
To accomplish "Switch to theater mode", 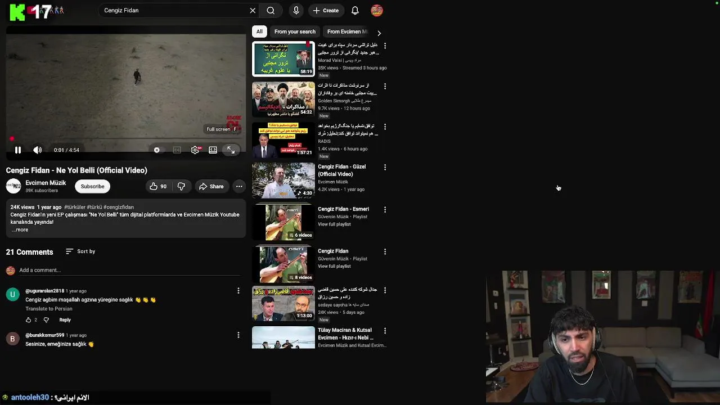I will 213,150.
